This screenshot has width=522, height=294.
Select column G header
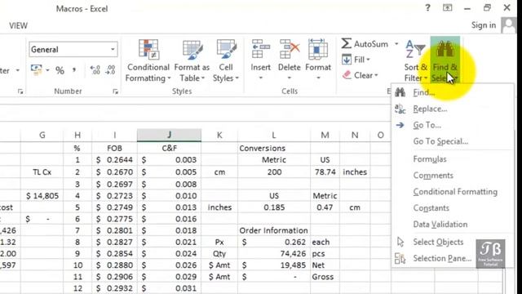click(42, 135)
